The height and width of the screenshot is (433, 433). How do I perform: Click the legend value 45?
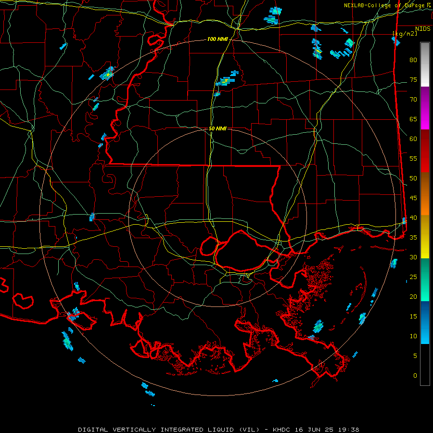click(413, 198)
